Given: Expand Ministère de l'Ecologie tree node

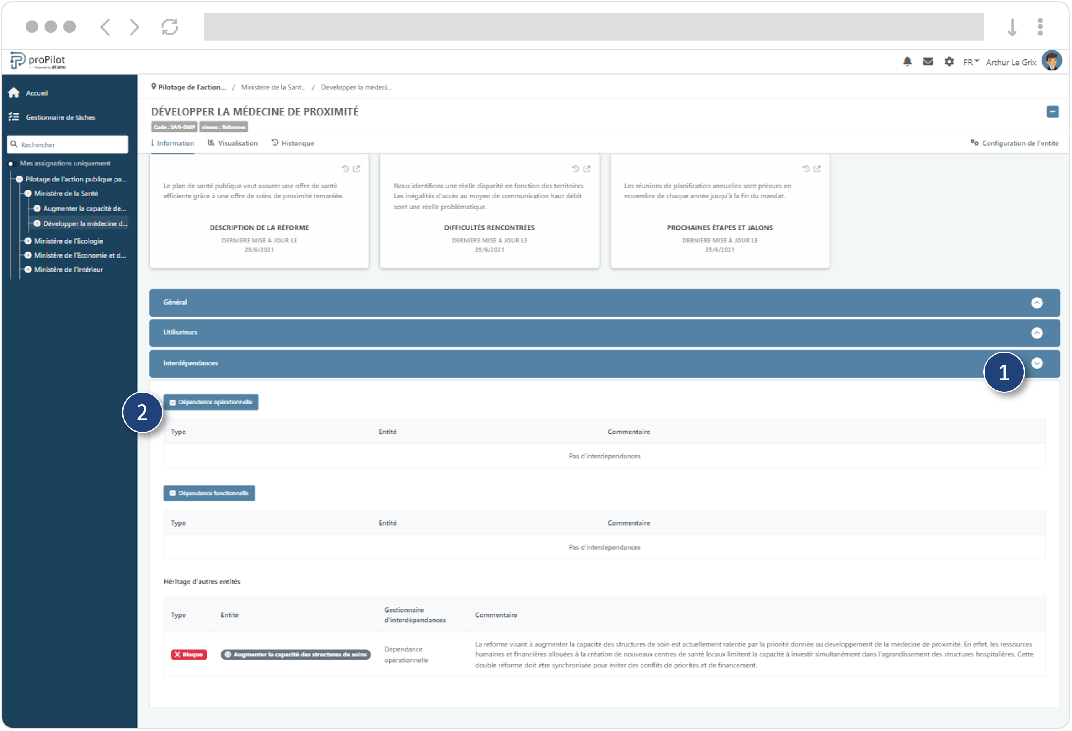Looking at the screenshot, I should 28,241.
